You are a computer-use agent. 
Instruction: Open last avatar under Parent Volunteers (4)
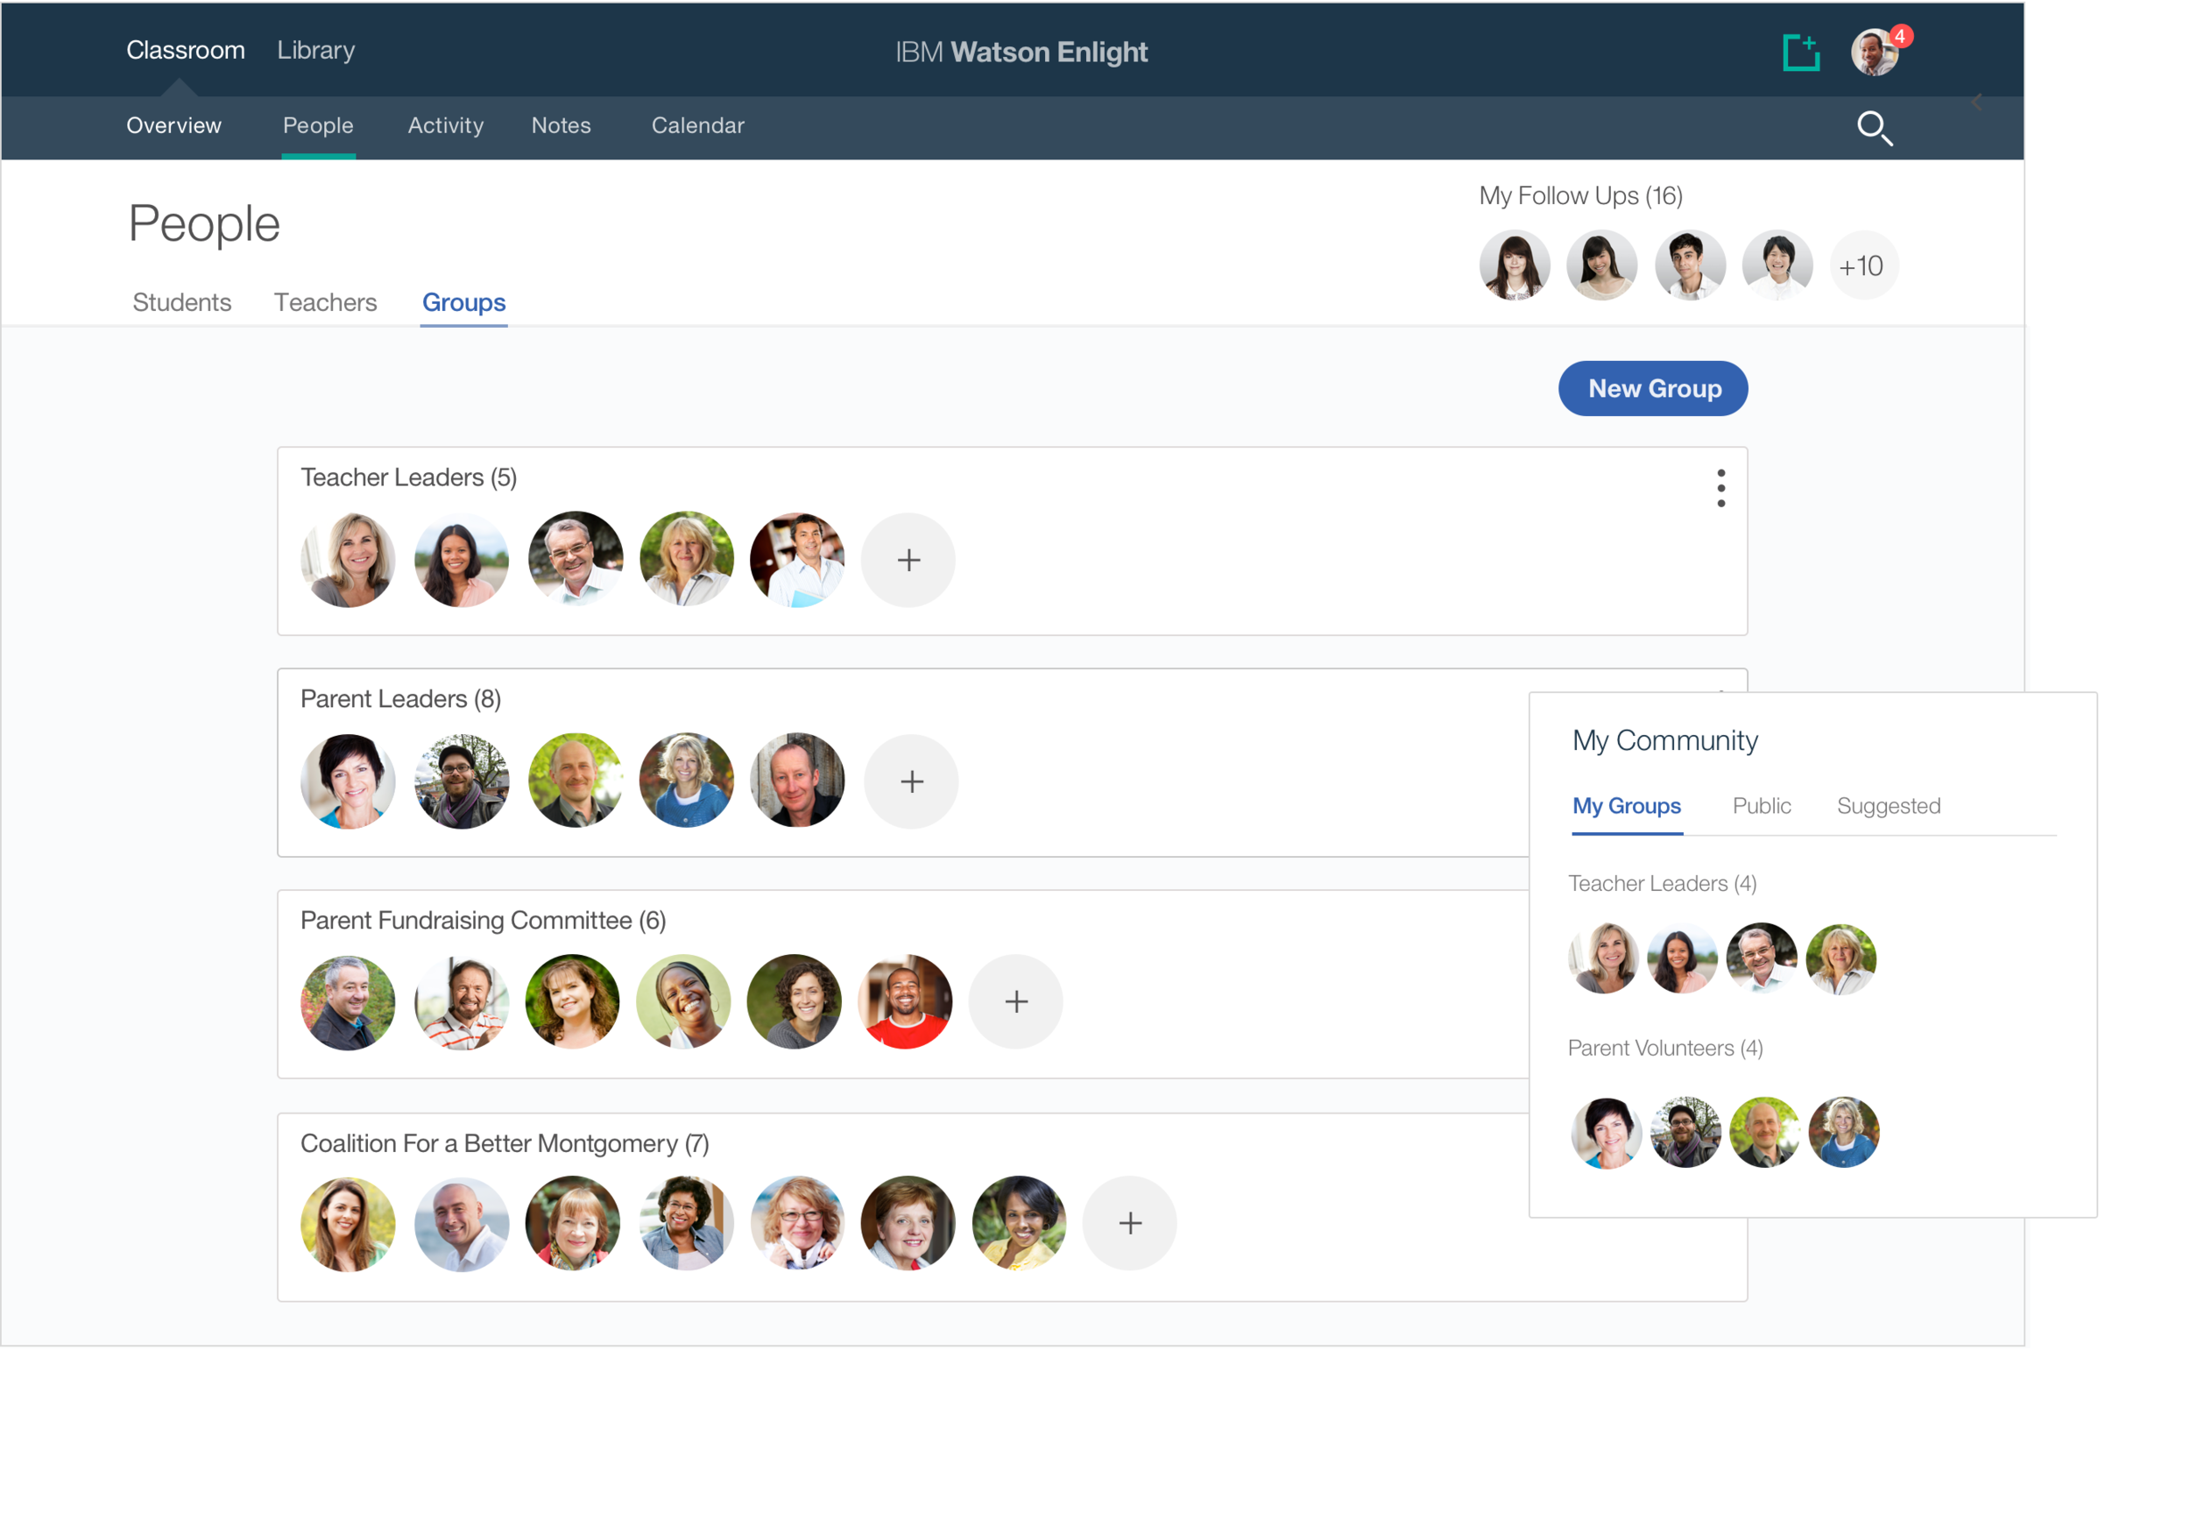coord(1843,1132)
